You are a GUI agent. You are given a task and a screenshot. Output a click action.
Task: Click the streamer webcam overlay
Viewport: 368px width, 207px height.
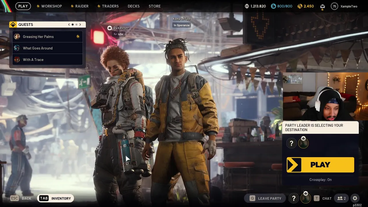coord(325,97)
